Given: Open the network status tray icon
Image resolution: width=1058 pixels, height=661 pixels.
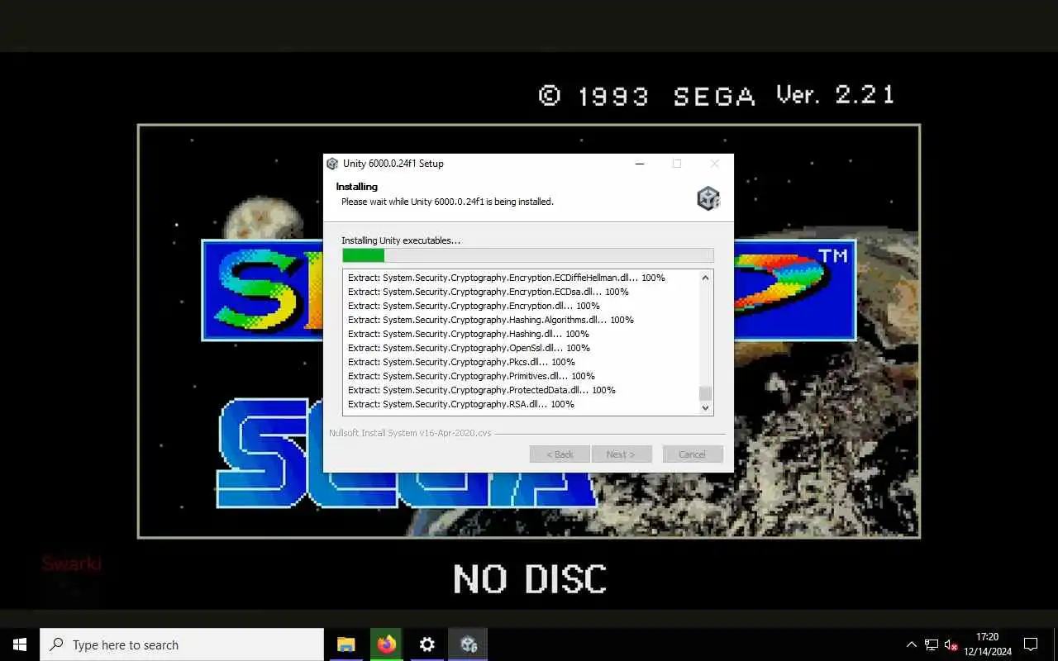Looking at the screenshot, I should tap(932, 644).
